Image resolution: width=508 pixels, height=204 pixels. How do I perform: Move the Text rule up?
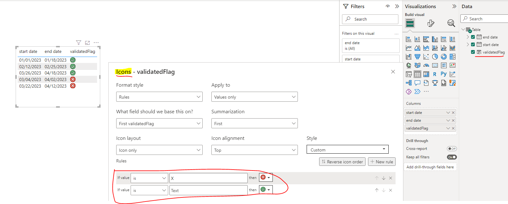point(377,190)
